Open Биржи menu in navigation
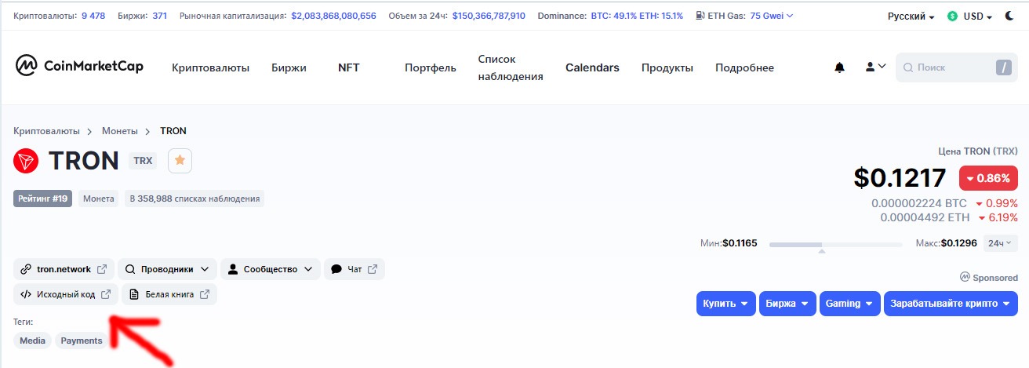This screenshot has height=368, width=1029. pyautogui.click(x=289, y=67)
